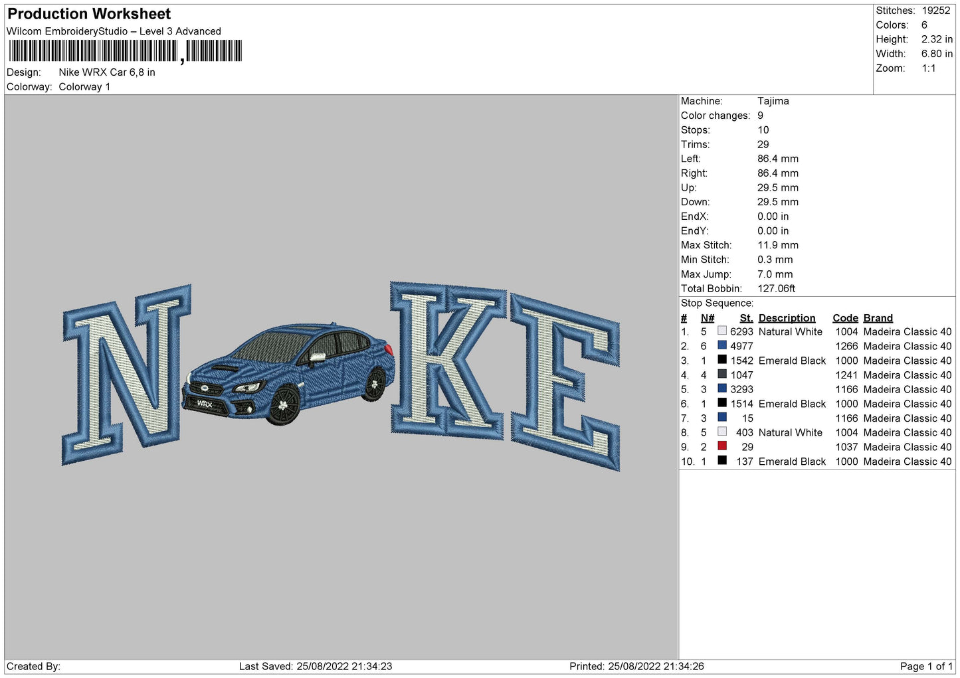Click the black swatch in stop row 10

point(722,460)
